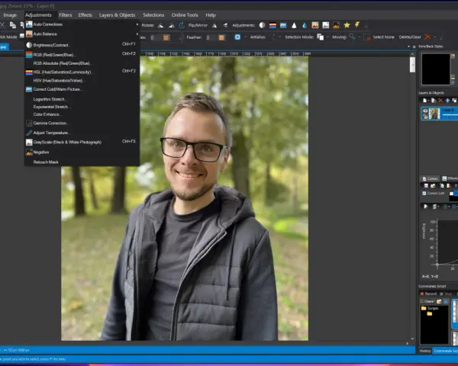Expand the Auto Corrections submenu arrow
This screenshot has height=366, width=458.
pos(137,24)
